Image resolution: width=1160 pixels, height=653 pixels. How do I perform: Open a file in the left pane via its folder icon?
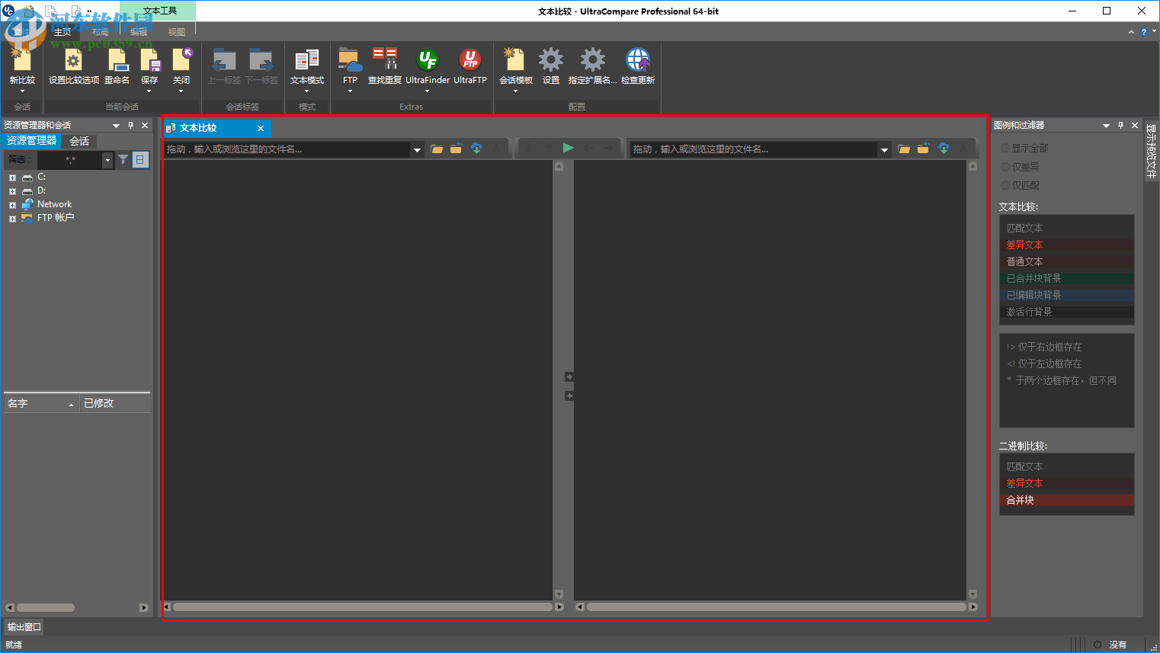[437, 149]
